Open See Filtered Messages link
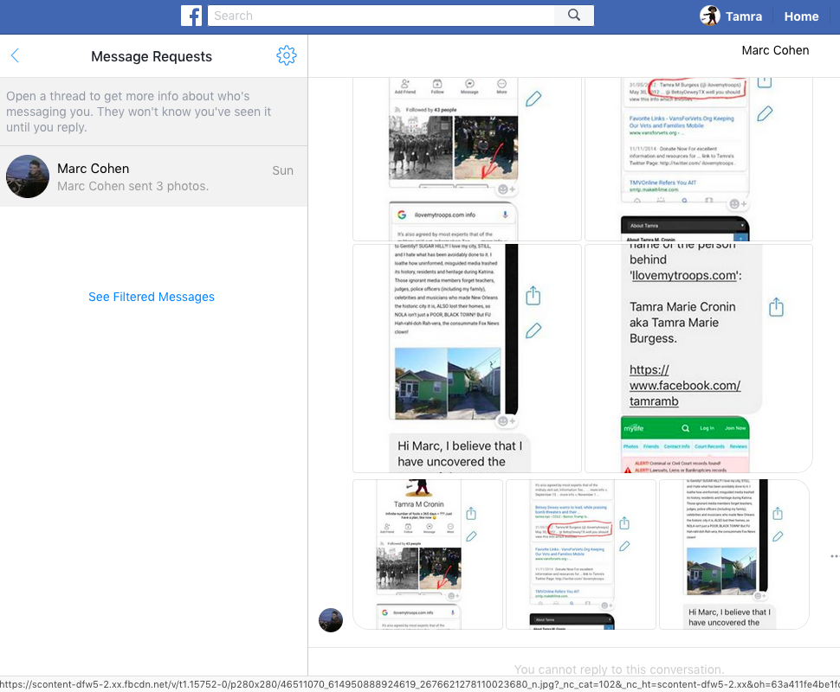 152,297
